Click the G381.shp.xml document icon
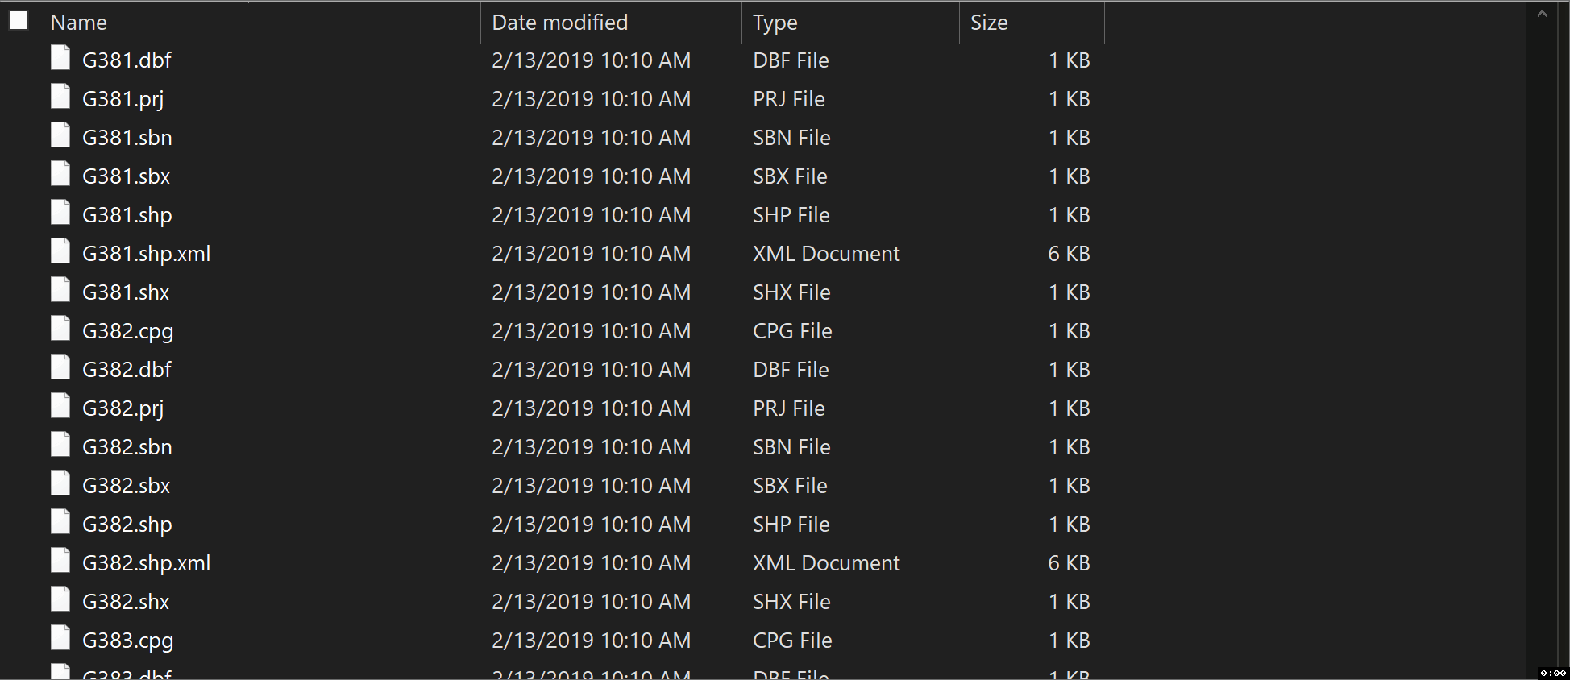 (x=60, y=251)
